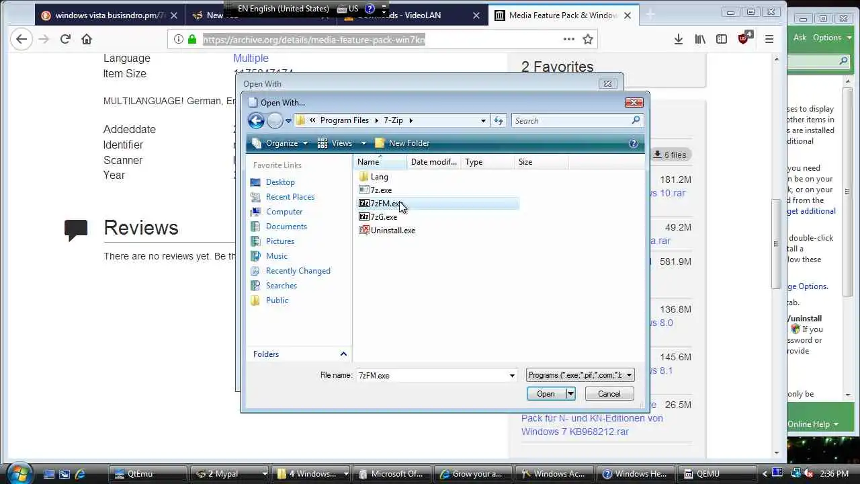Toggle the browser sidebar icon
860x484 pixels.
point(722,39)
